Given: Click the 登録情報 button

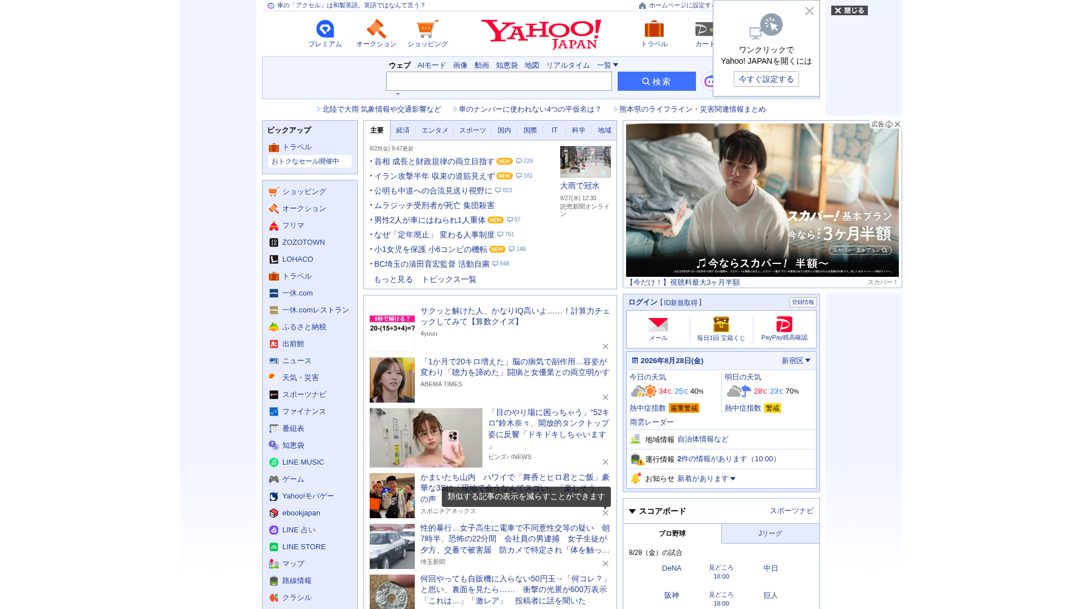Looking at the screenshot, I should tap(803, 302).
